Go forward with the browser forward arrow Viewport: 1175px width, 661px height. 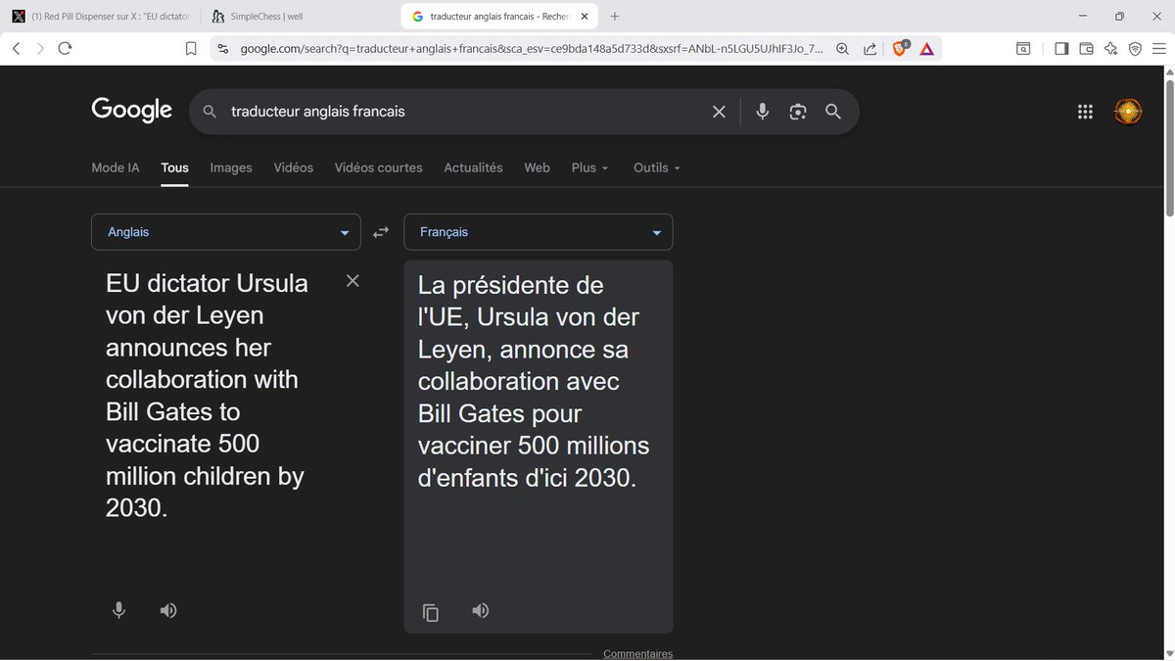tap(40, 48)
